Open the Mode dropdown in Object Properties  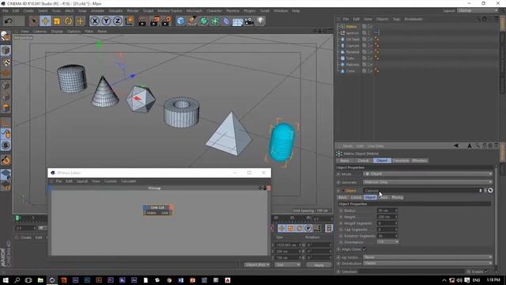(428, 174)
